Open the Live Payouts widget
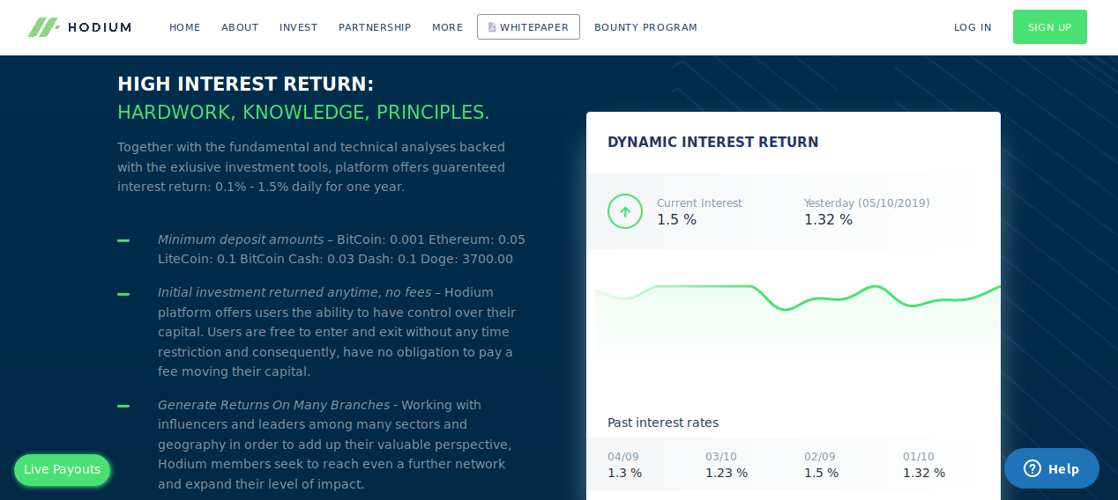The width and height of the screenshot is (1118, 500). point(62,469)
